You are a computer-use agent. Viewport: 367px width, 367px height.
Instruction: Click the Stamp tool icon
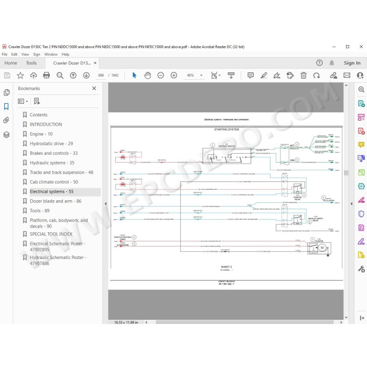pyautogui.click(x=290, y=75)
